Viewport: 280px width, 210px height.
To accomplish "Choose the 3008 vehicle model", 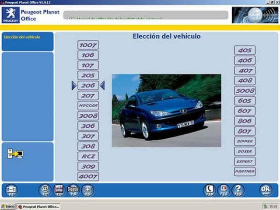I will pos(88,116).
